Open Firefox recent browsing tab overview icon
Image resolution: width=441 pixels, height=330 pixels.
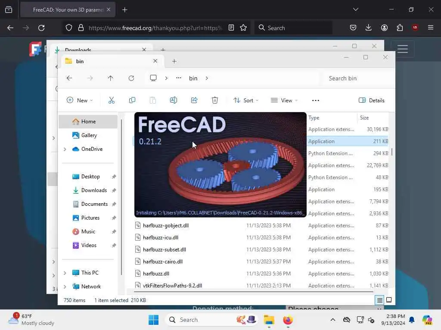point(9,10)
